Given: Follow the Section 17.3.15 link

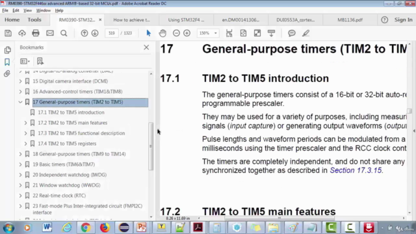Looking at the screenshot, I should 356,170.
